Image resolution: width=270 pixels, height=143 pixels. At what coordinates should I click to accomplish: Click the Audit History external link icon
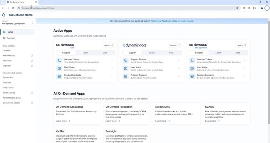32,55
